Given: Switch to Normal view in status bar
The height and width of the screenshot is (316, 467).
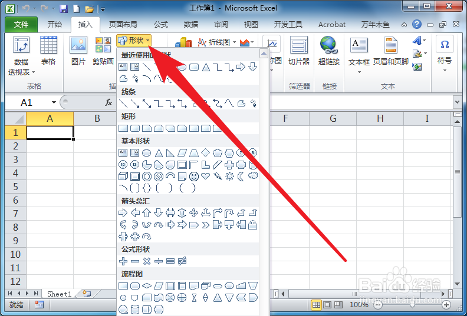Looking at the screenshot, I should (316, 304).
